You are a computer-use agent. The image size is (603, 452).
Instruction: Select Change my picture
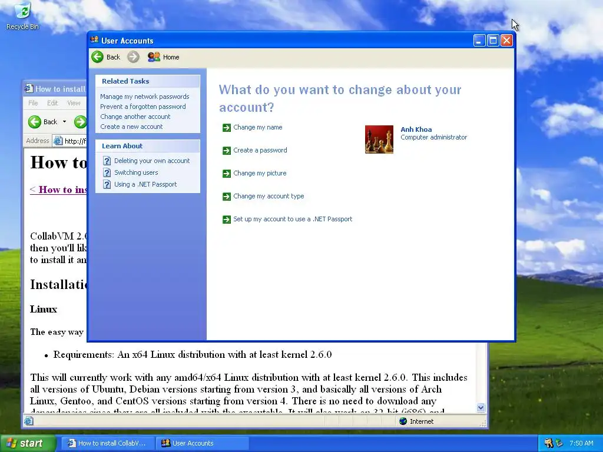tap(260, 174)
